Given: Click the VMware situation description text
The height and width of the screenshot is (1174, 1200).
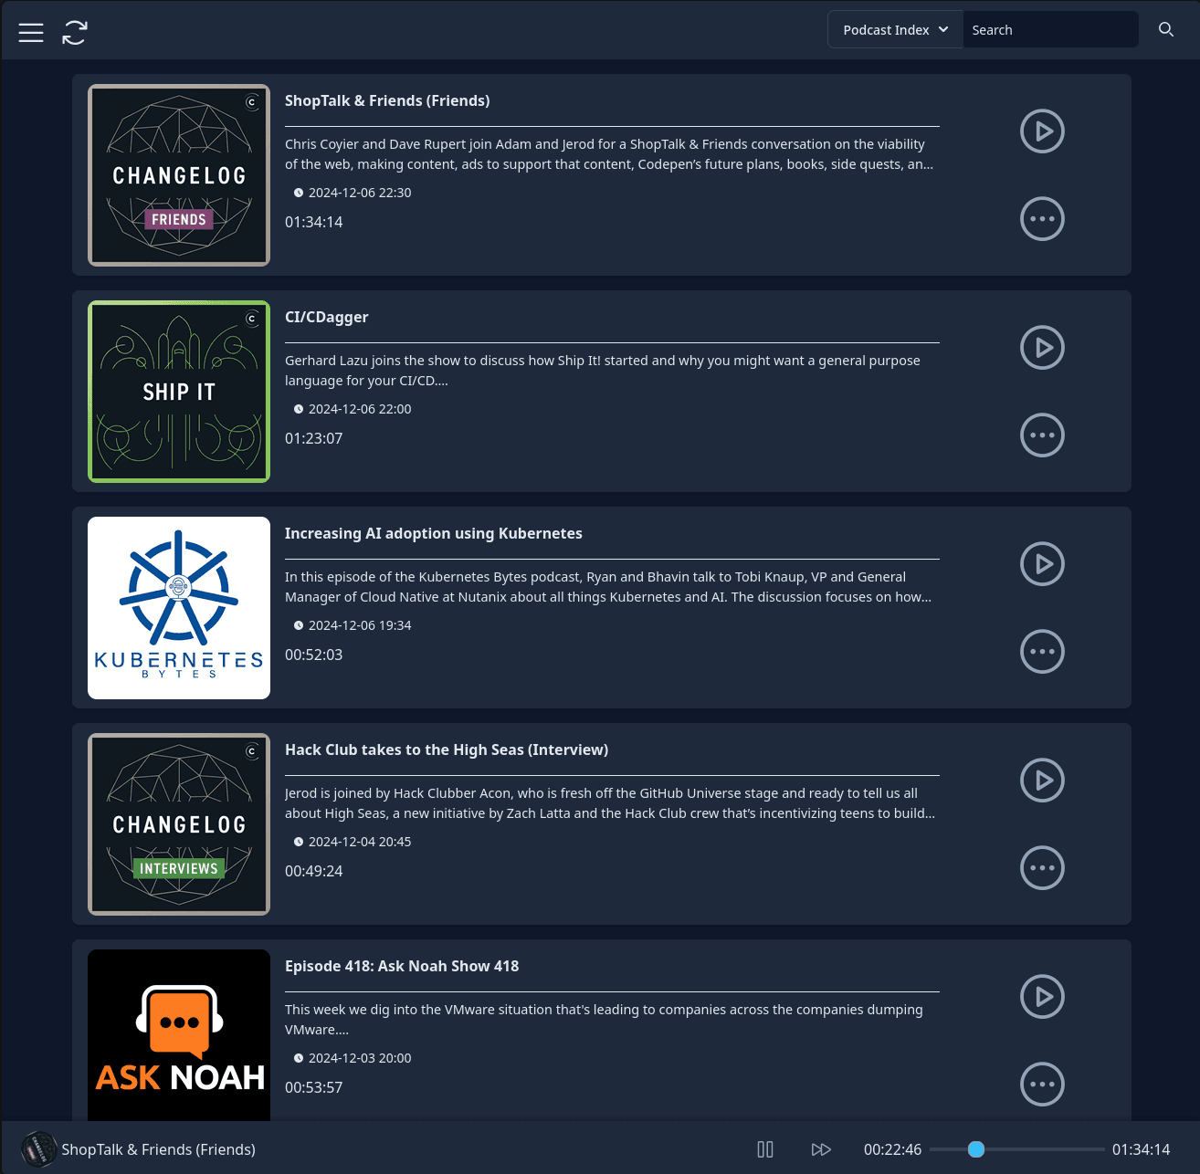Looking at the screenshot, I should click(x=604, y=1020).
